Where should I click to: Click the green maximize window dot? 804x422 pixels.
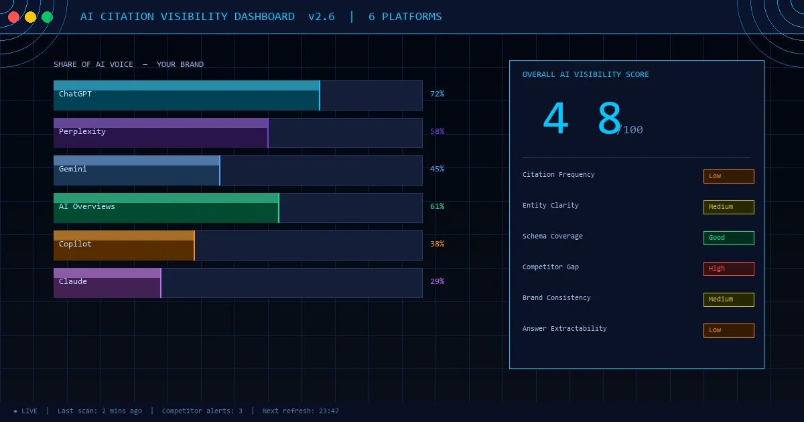47,17
